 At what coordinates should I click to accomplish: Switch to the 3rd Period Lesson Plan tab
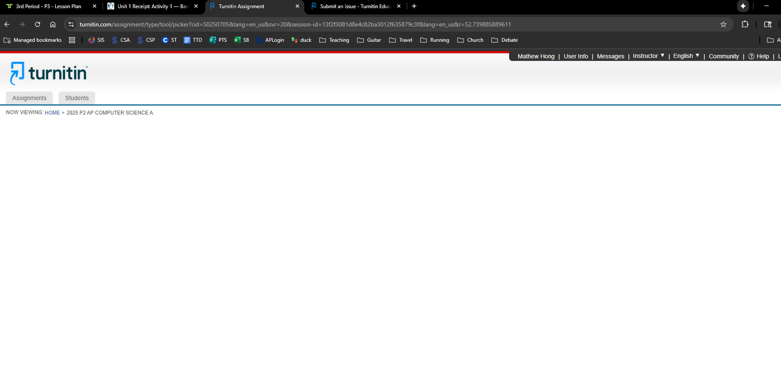pyautogui.click(x=48, y=6)
